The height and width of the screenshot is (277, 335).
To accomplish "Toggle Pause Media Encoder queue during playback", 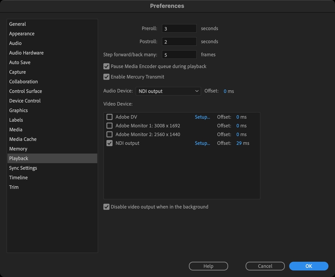I will [x=106, y=67].
